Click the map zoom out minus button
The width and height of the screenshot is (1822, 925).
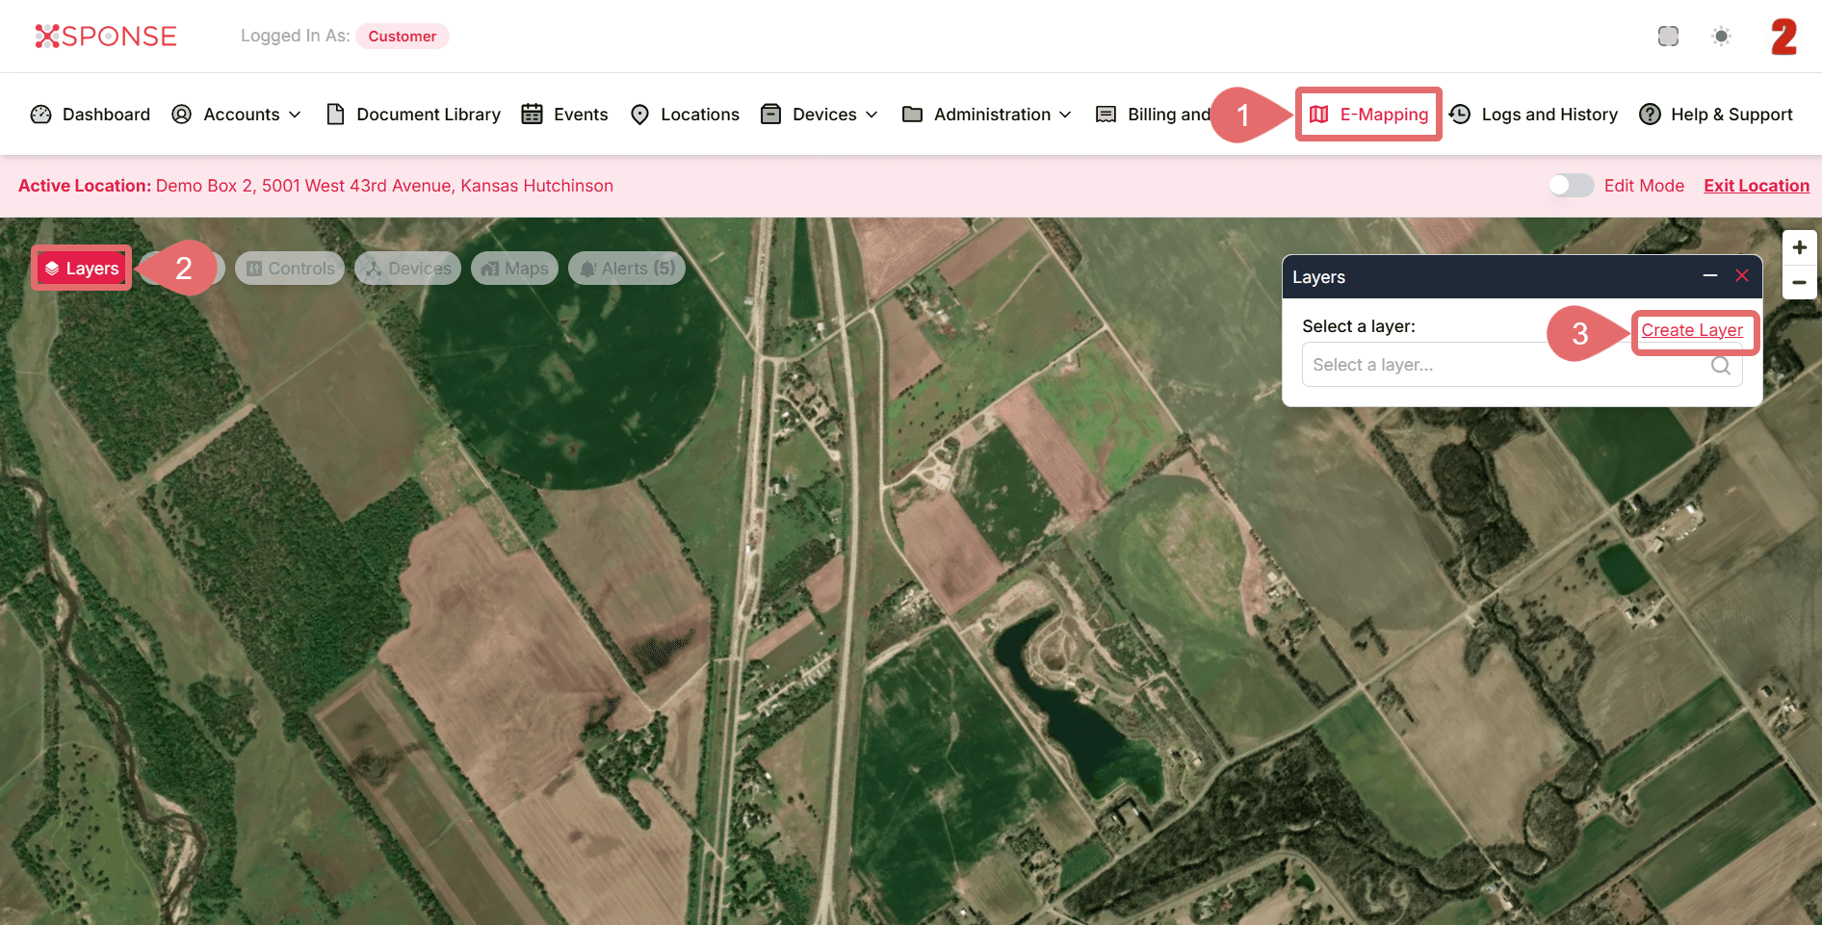(x=1799, y=283)
